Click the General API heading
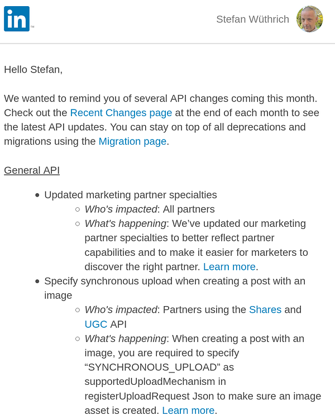335x420 pixels. [32, 170]
